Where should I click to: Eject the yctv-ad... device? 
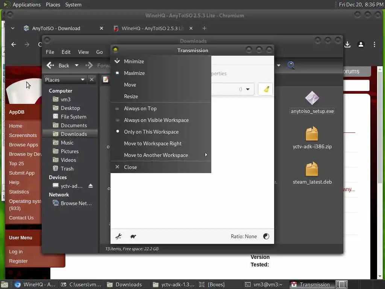point(91,186)
